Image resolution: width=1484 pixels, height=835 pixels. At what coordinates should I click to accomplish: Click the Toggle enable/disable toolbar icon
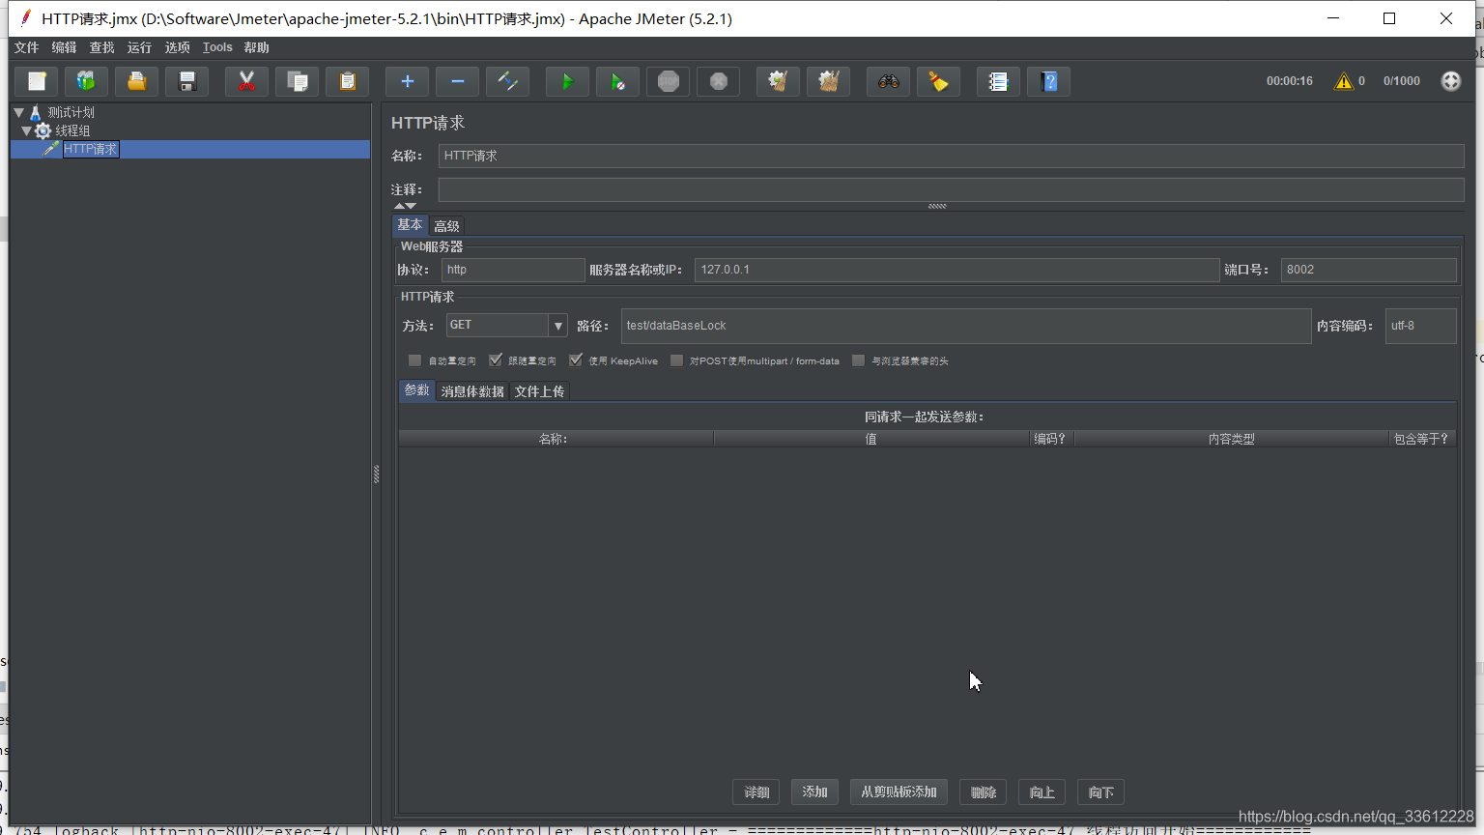click(x=507, y=81)
